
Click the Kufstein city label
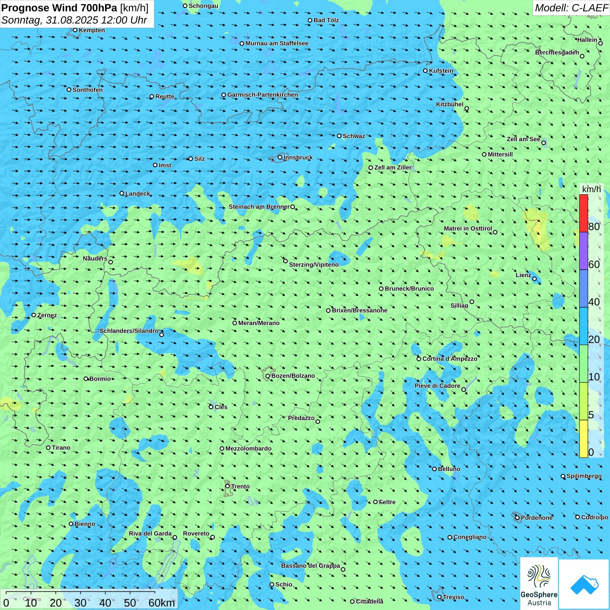click(441, 71)
